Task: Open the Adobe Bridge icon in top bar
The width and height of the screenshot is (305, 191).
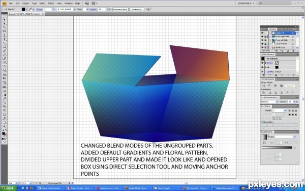Action: [x=87, y=4]
